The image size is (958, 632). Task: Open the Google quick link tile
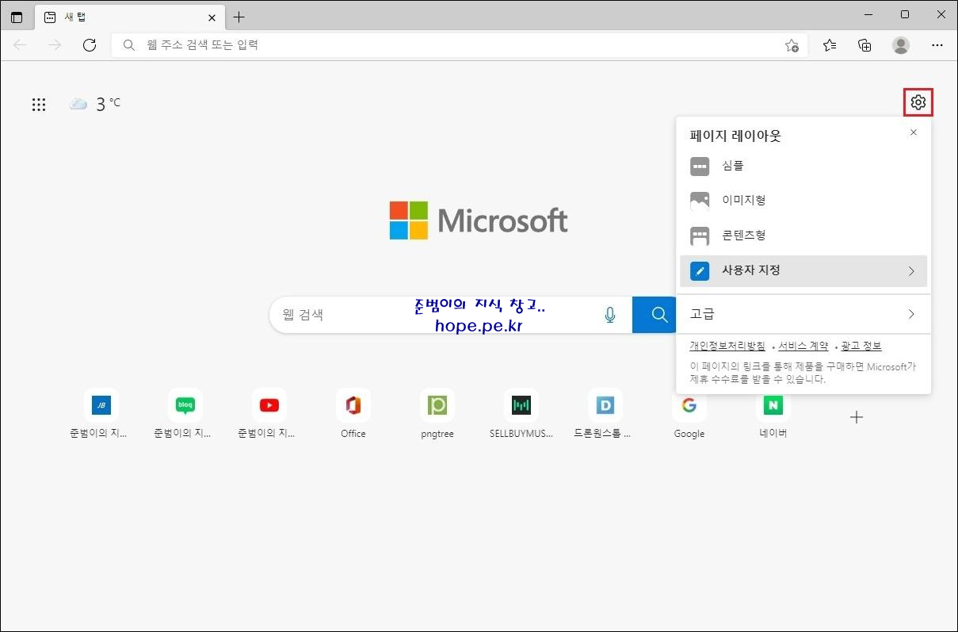tap(689, 406)
